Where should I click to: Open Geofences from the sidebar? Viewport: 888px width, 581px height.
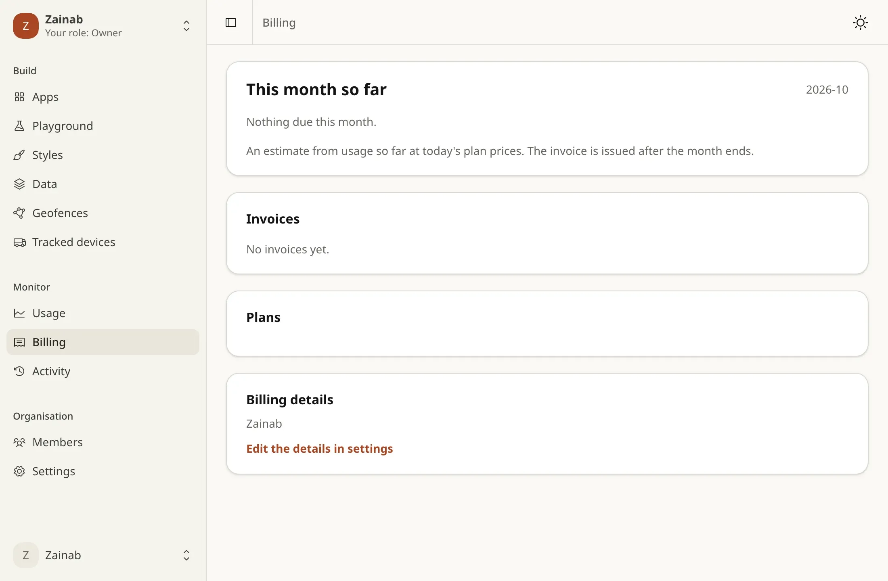(103, 213)
